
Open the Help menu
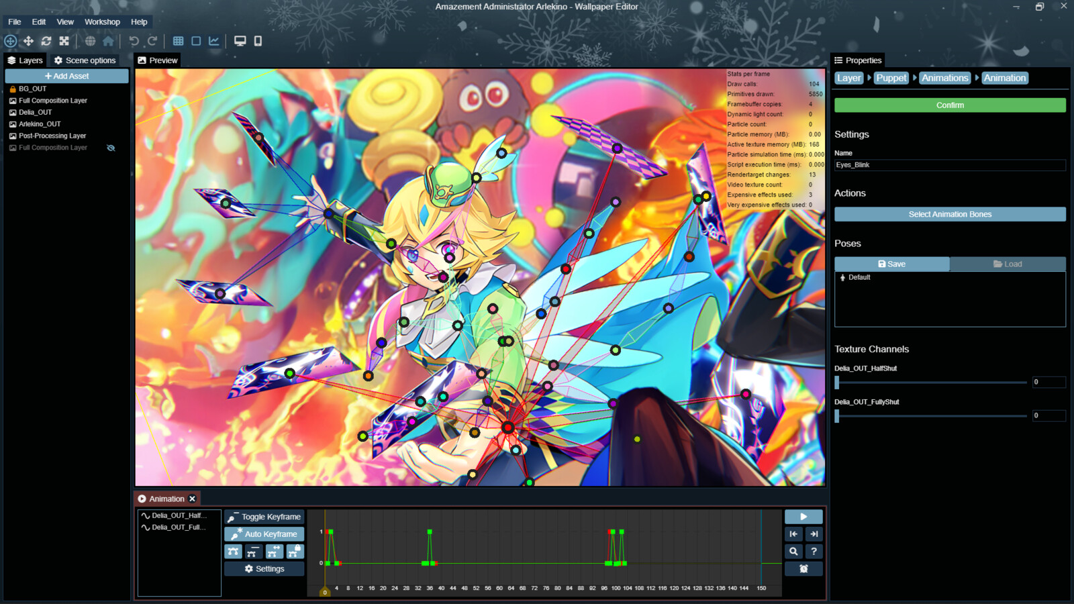[139, 21]
